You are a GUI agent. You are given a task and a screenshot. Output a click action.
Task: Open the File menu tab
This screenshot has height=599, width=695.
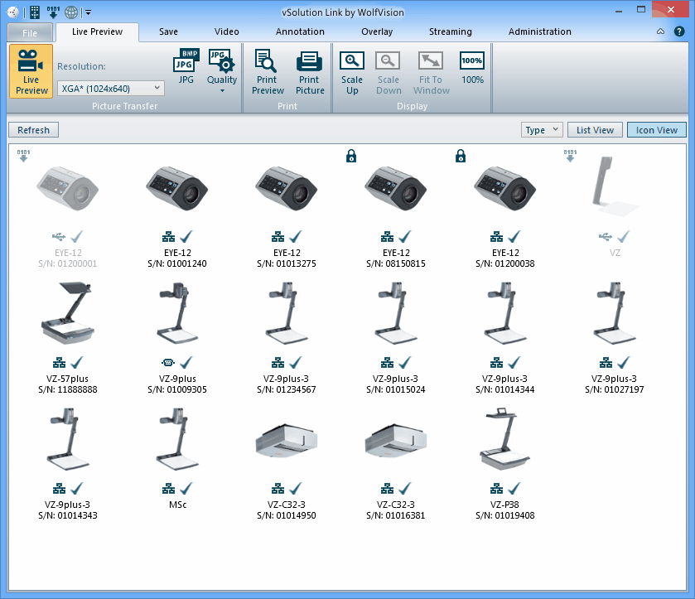(x=30, y=33)
